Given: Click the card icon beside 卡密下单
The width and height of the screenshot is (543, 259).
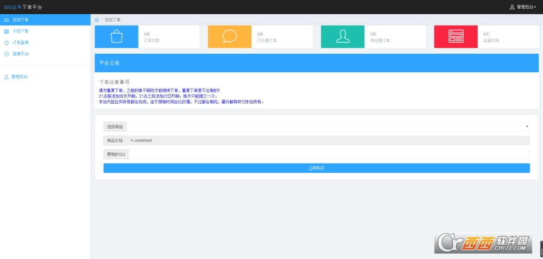Looking at the screenshot, I should coord(7,31).
